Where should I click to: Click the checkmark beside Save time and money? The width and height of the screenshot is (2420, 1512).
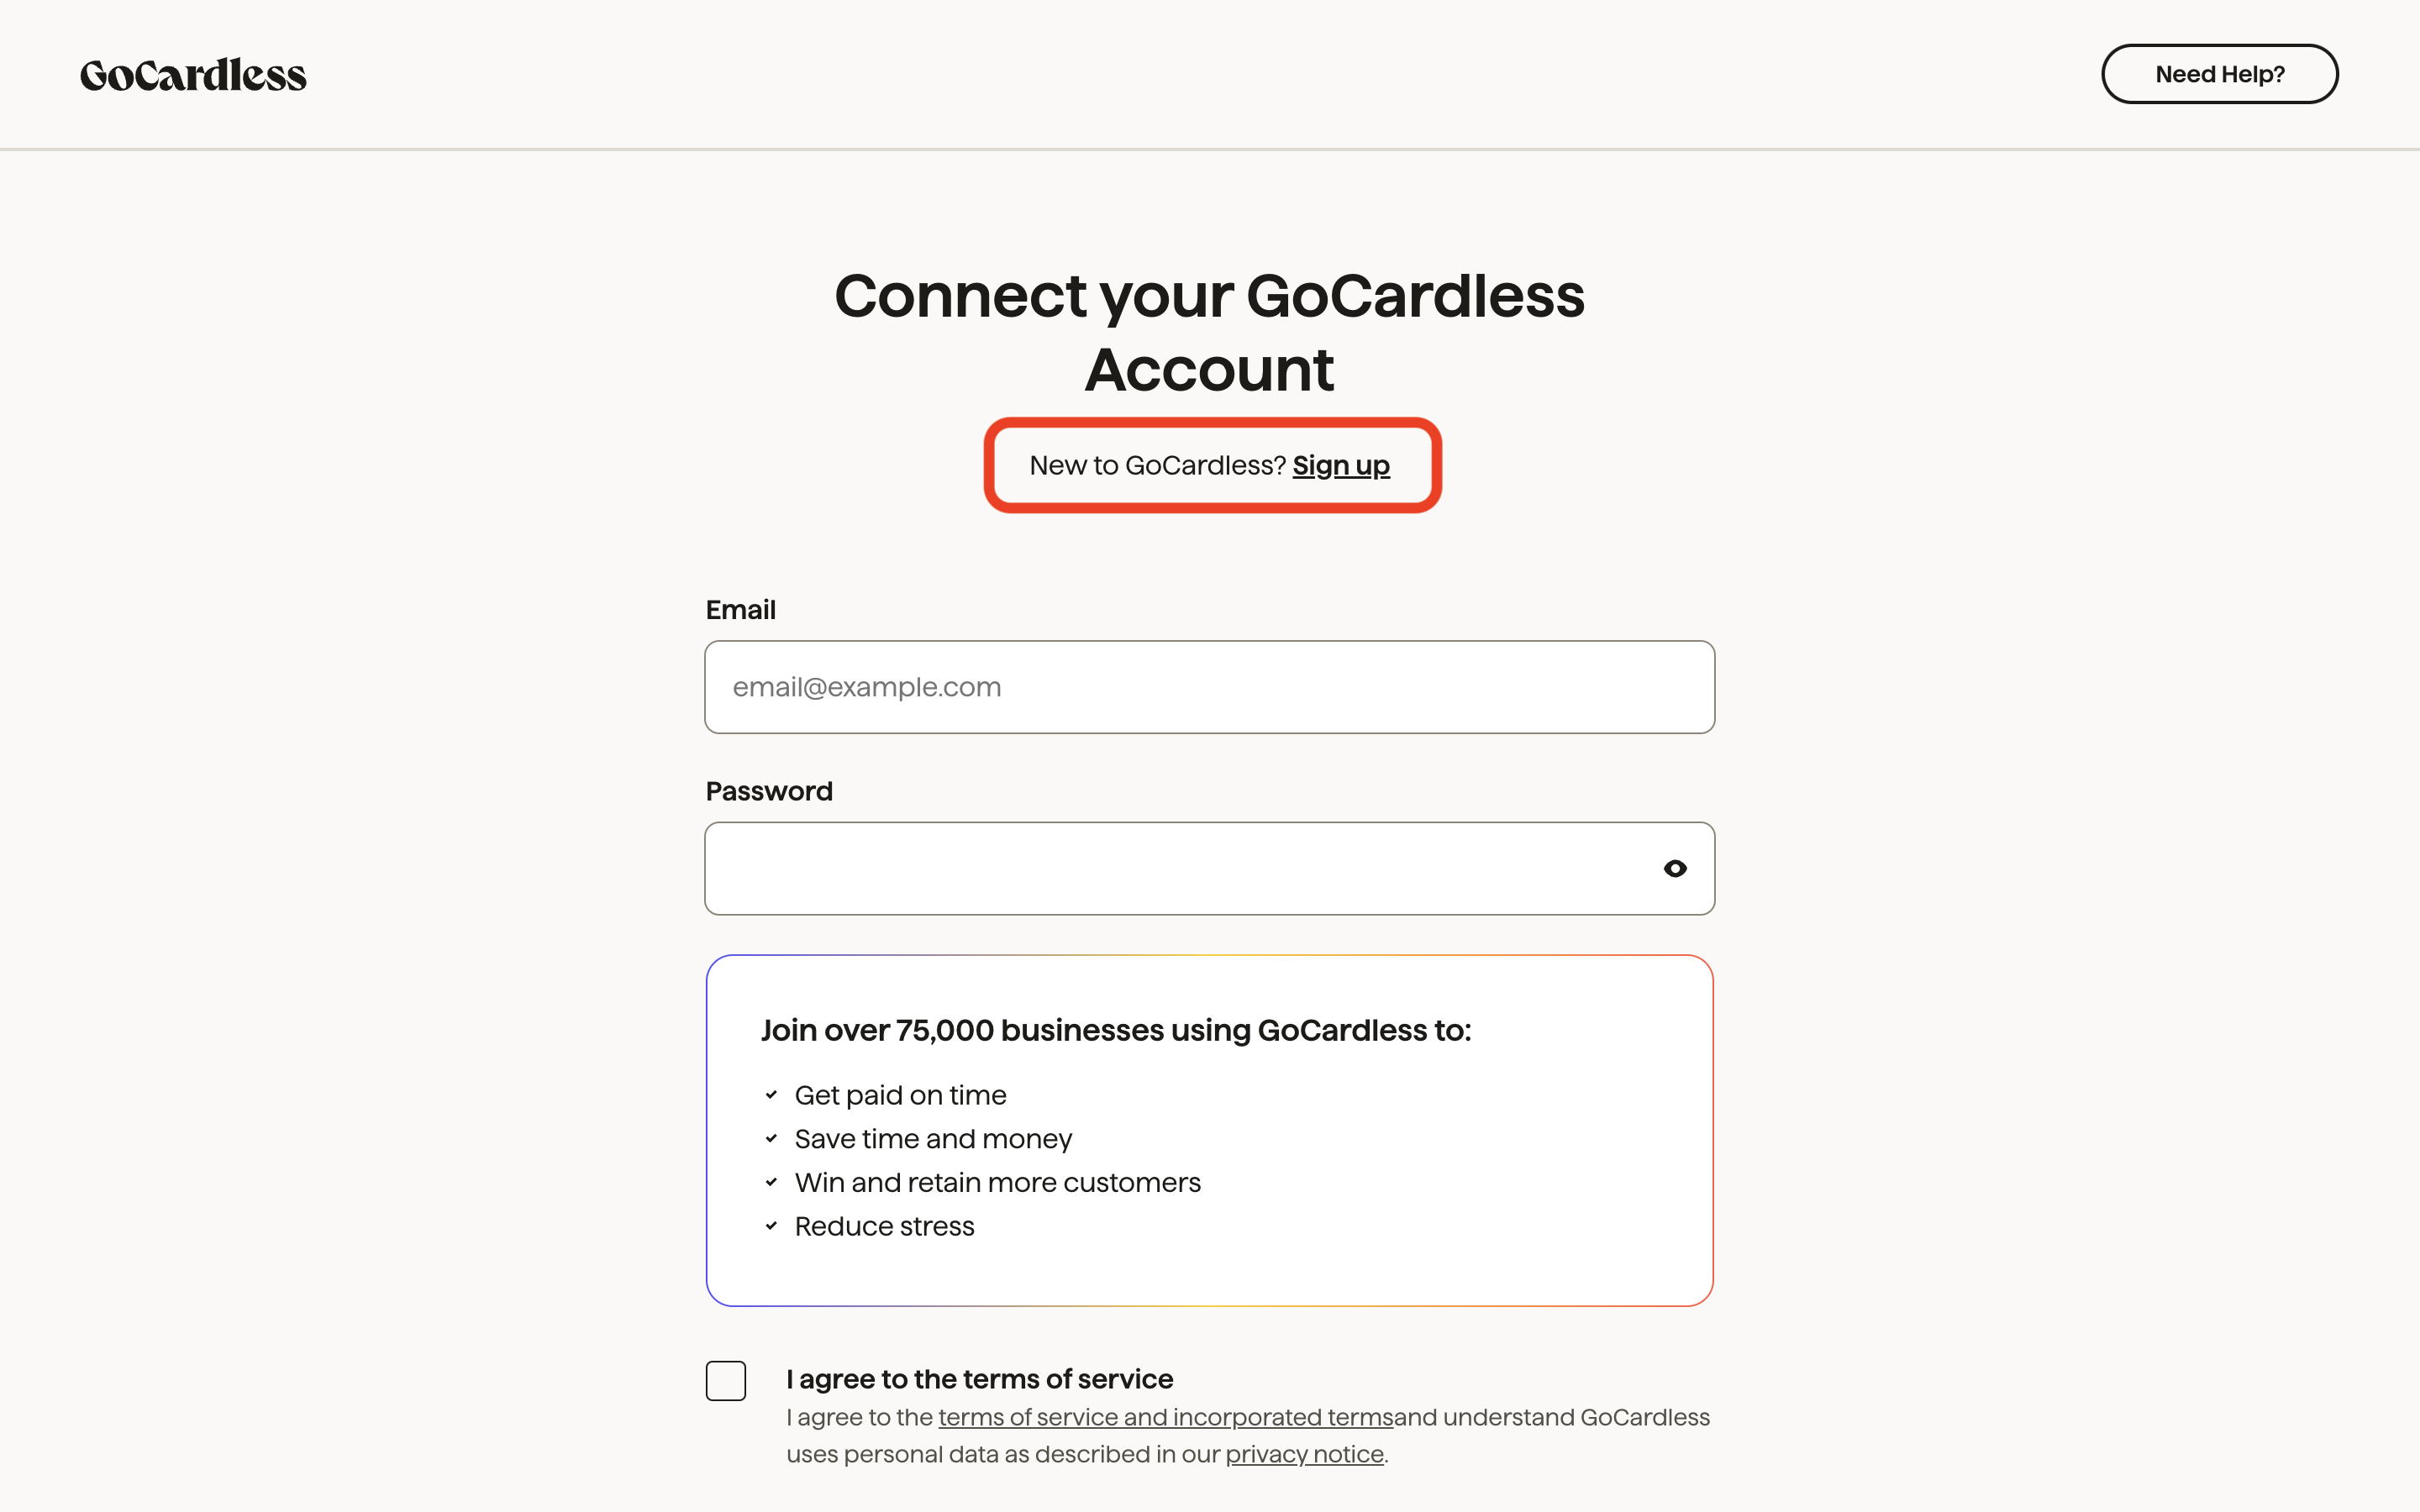771,1138
